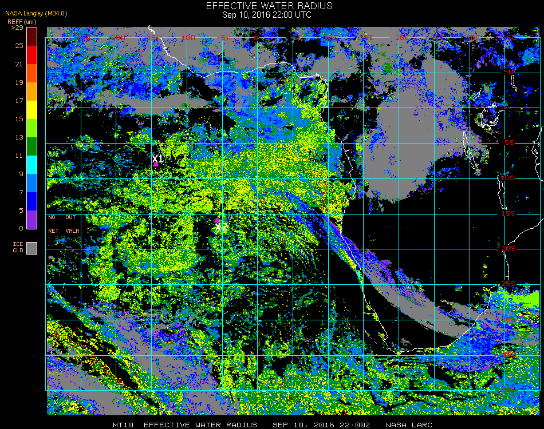Click the 'NO' label on the map
This screenshot has height=429, width=544.
coord(52,217)
